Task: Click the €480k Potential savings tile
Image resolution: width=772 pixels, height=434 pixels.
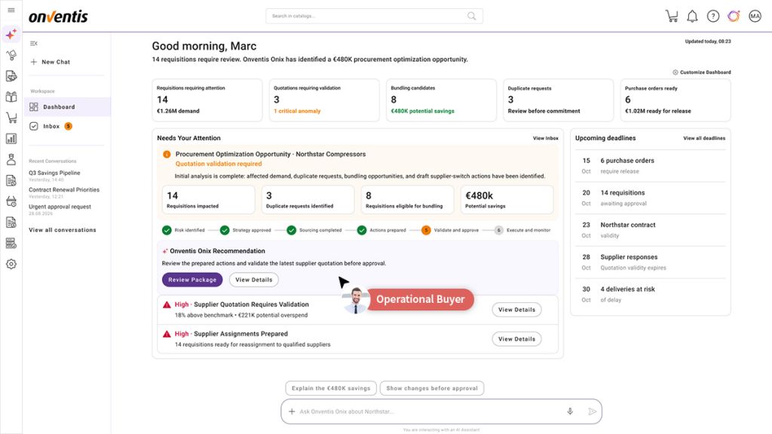Action: [507, 200]
